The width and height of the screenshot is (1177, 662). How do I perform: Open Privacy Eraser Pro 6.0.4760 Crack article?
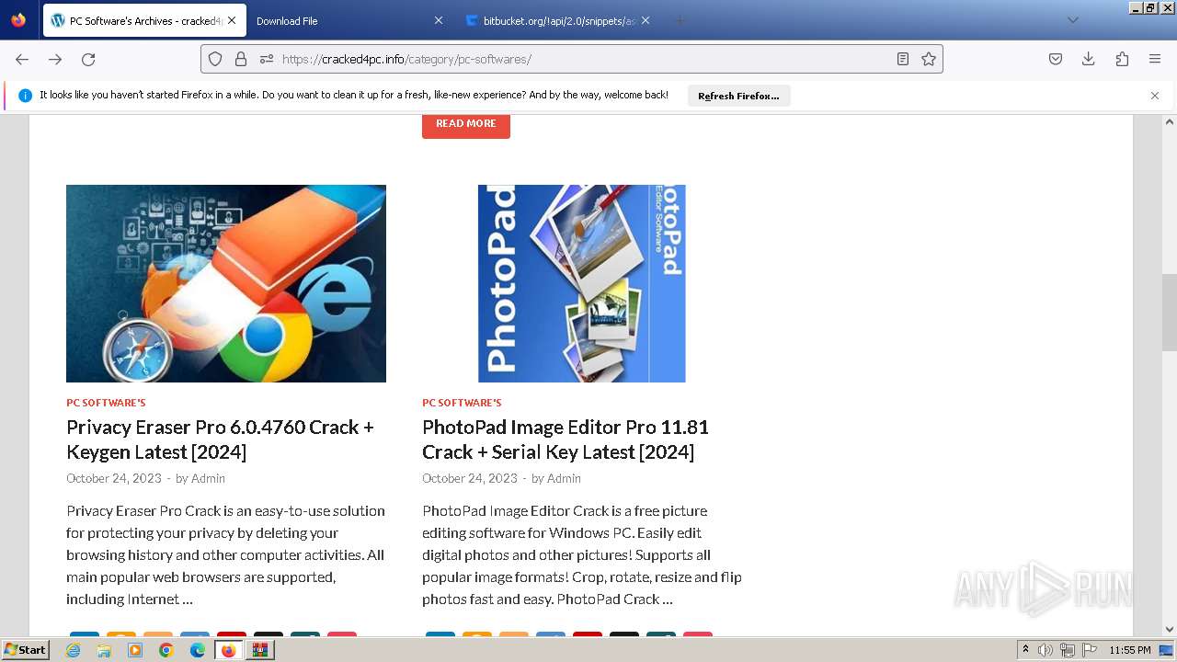point(220,439)
